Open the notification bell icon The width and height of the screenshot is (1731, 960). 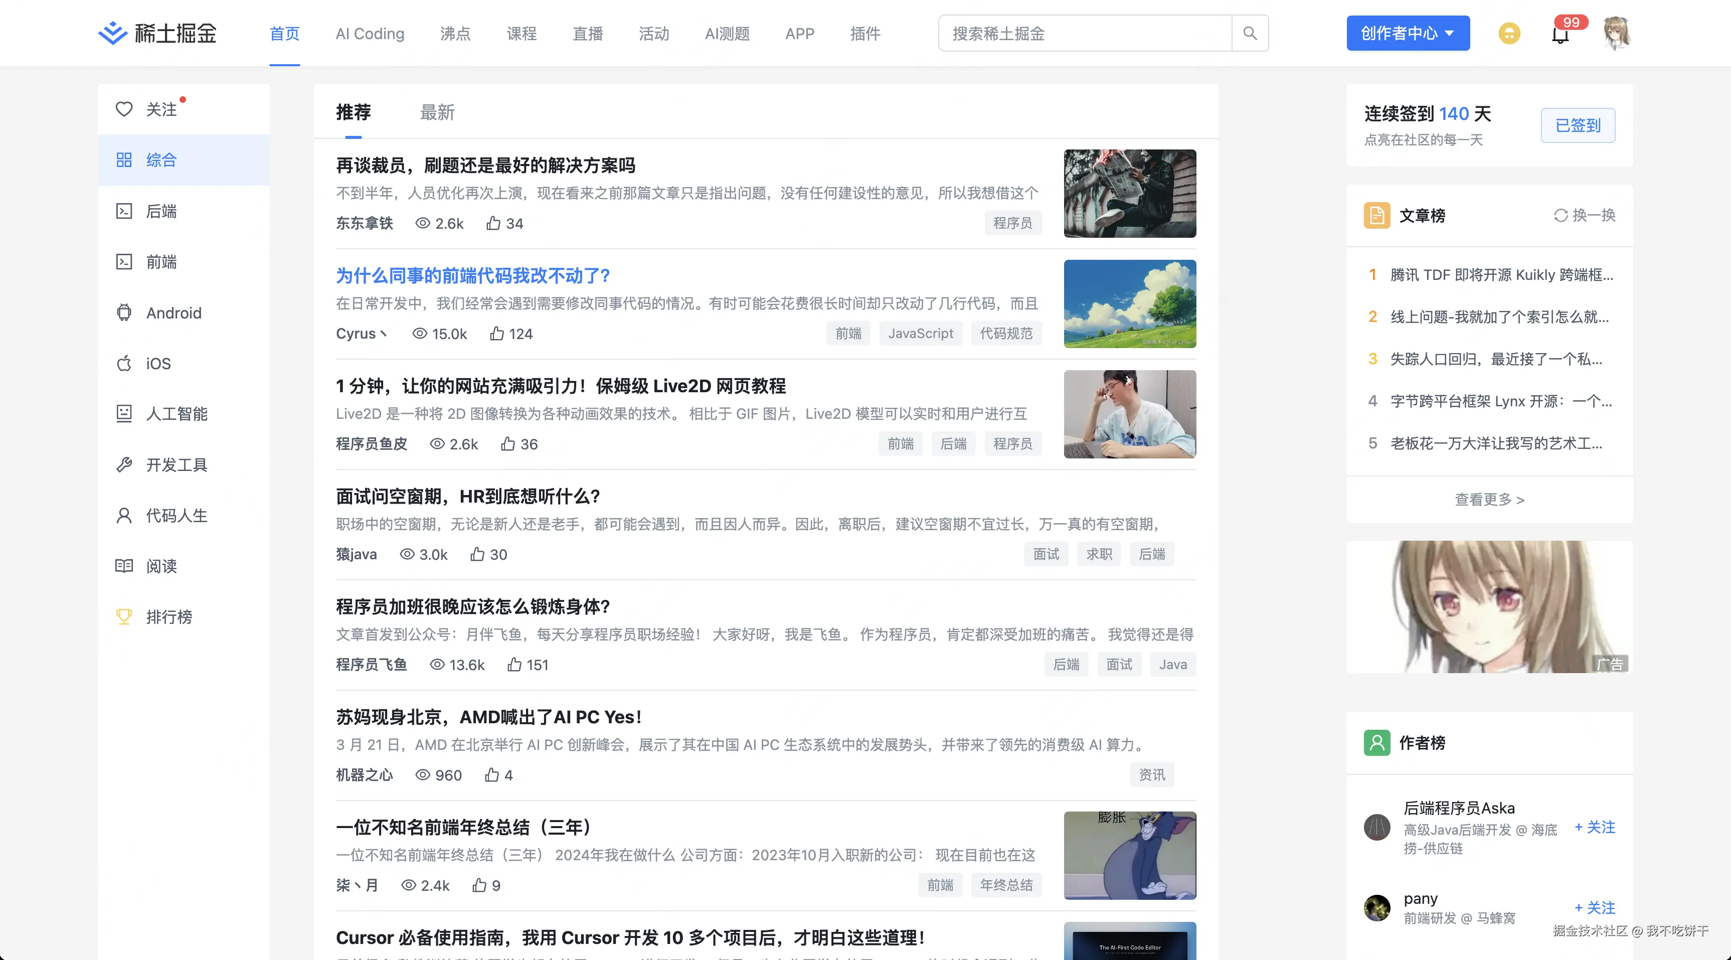point(1560,34)
